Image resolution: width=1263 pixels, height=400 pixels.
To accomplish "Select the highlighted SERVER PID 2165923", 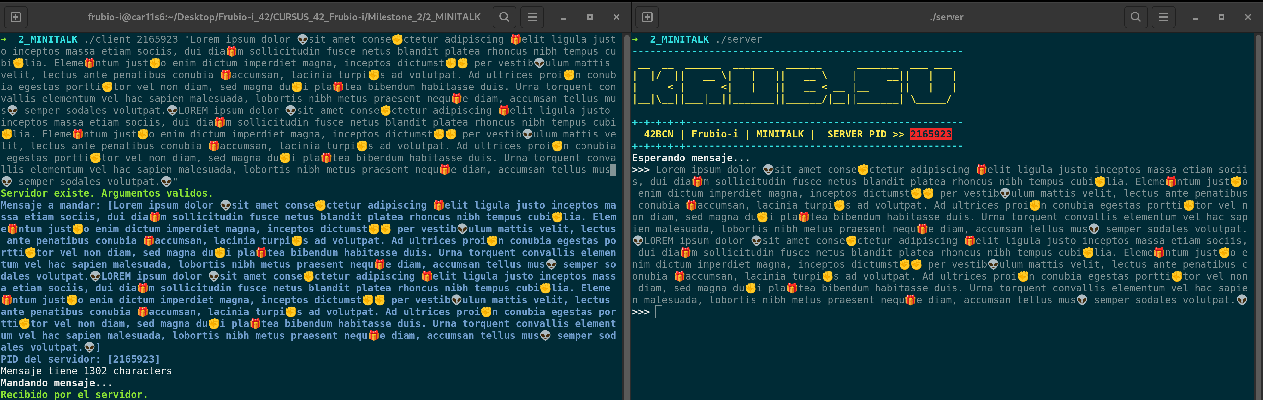I will click(931, 134).
